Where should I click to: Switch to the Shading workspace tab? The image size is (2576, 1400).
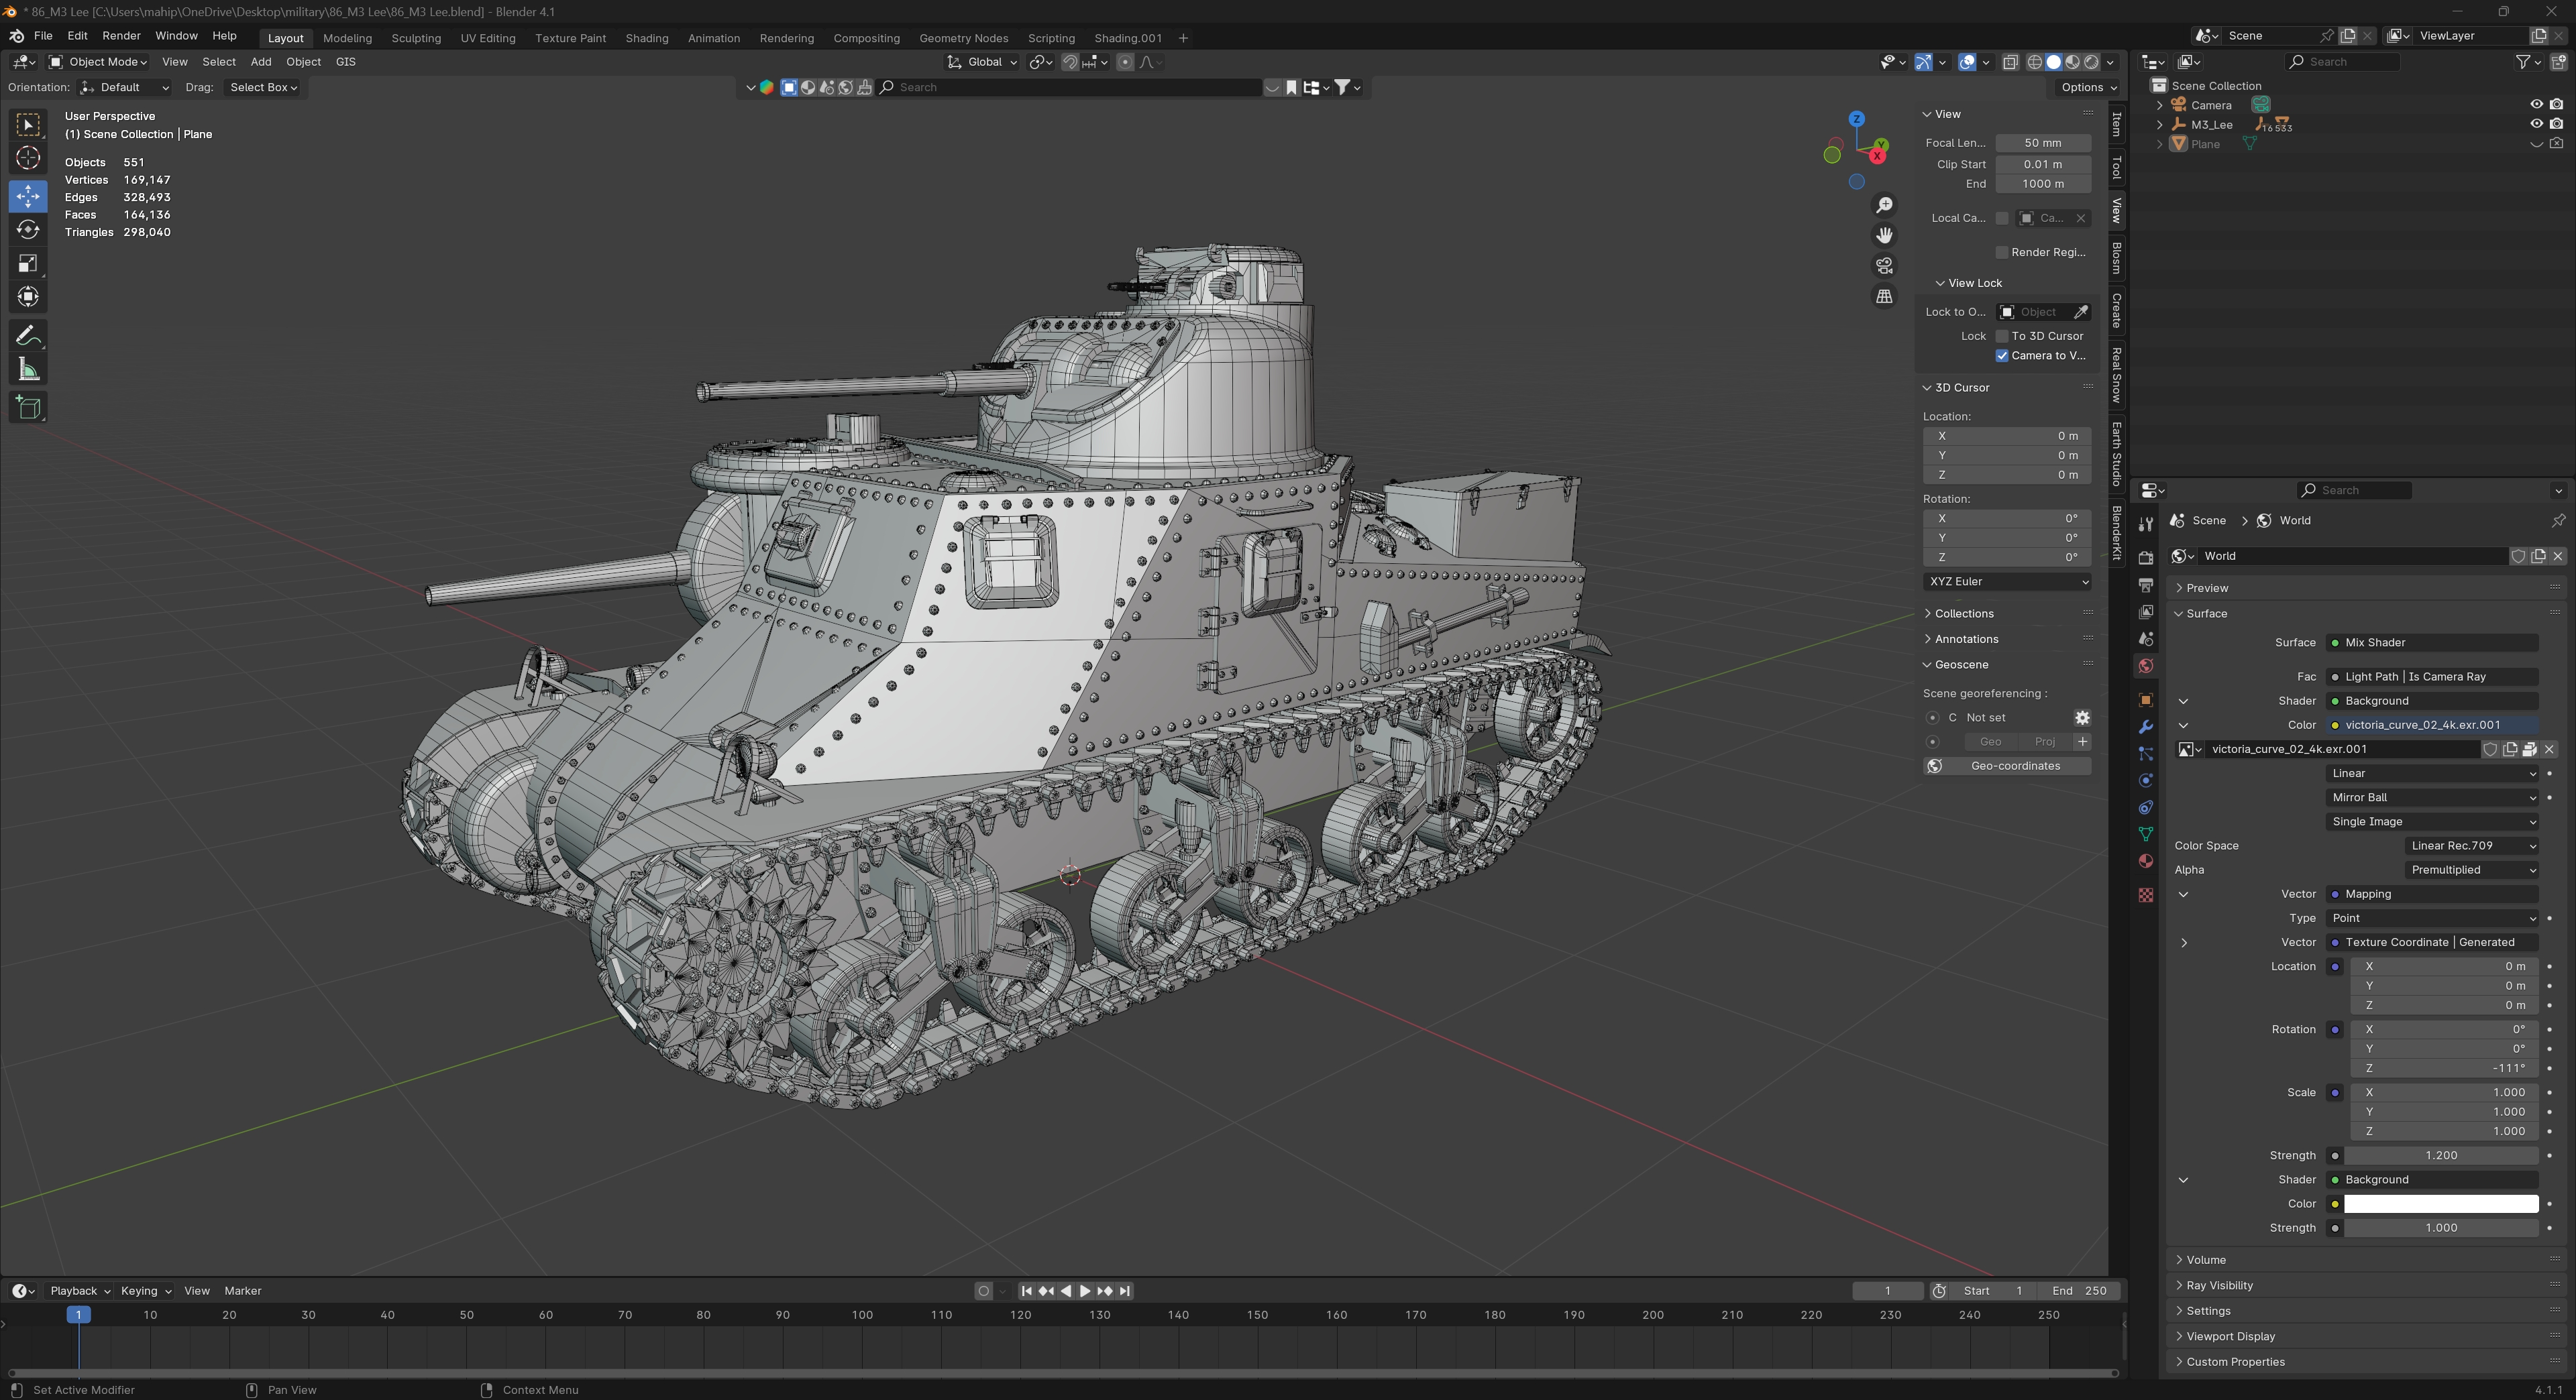pos(646,38)
